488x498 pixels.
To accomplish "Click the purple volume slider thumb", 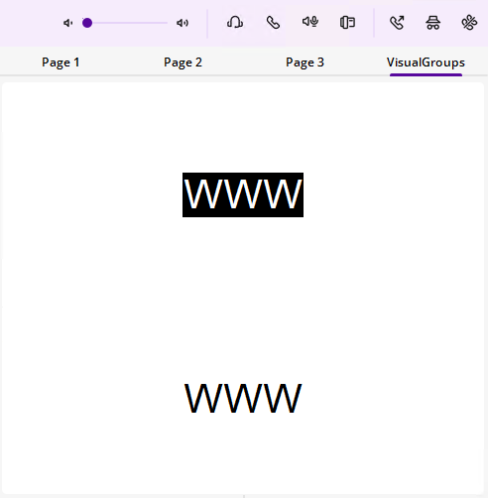I will point(87,23).
